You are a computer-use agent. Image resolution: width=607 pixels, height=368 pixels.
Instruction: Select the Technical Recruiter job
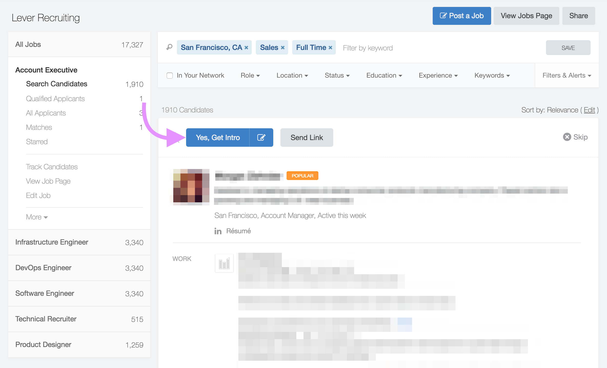pyautogui.click(x=79, y=319)
